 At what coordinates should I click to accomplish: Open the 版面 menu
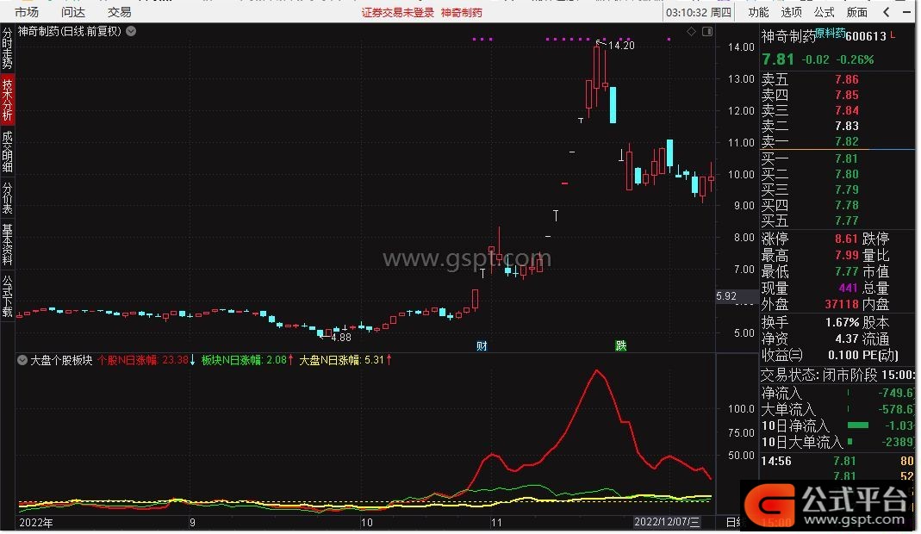click(857, 12)
